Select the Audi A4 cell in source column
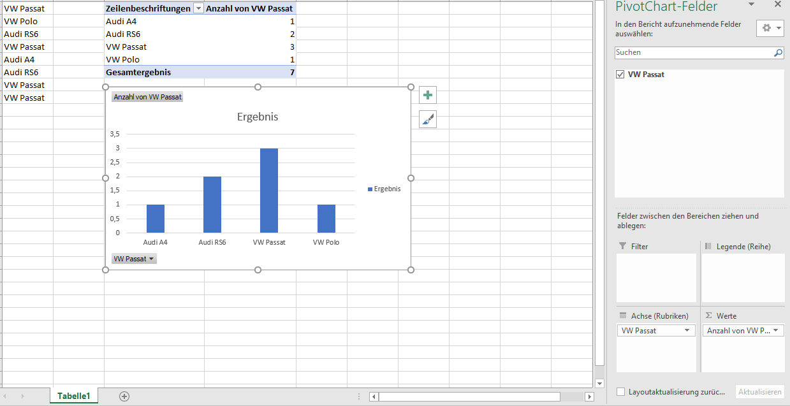Screen dimensions: 790x406 (27, 59)
